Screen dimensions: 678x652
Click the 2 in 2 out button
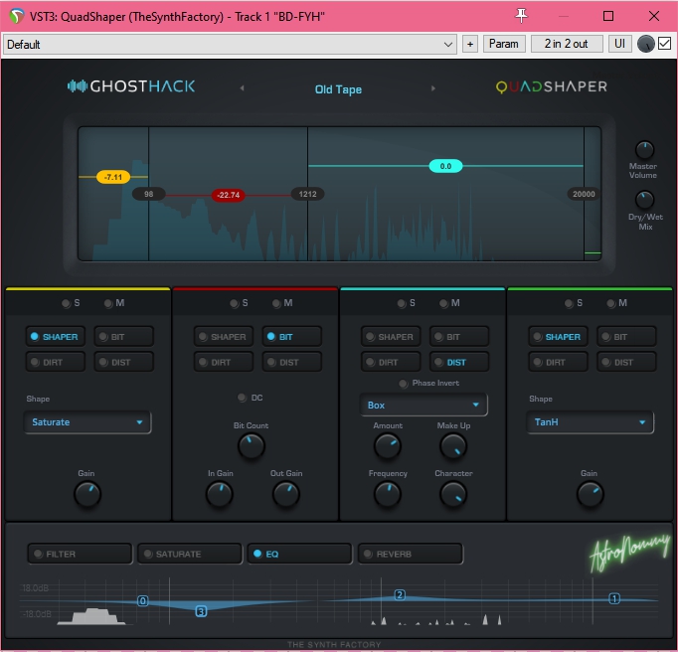click(x=567, y=44)
